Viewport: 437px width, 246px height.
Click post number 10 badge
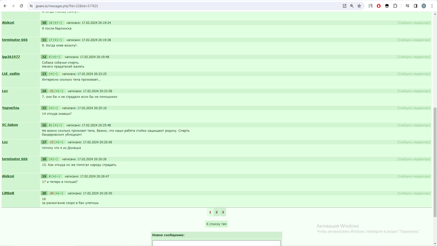click(x=44, y=23)
